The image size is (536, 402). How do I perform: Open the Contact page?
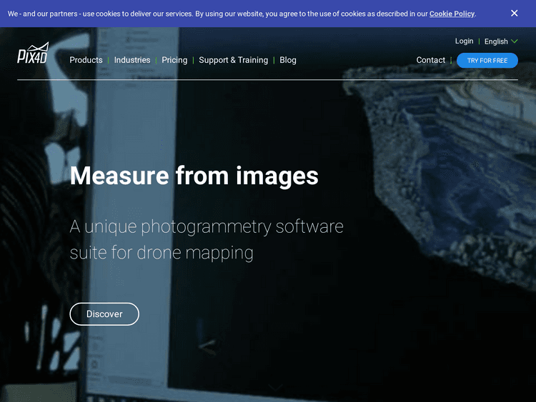click(x=430, y=60)
